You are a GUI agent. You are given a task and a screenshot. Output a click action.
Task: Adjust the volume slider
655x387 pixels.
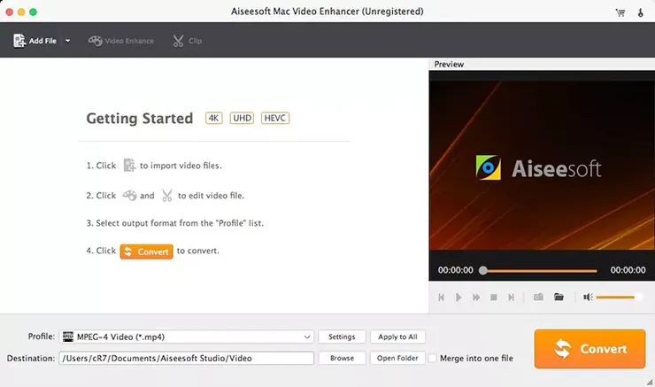pos(618,298)
